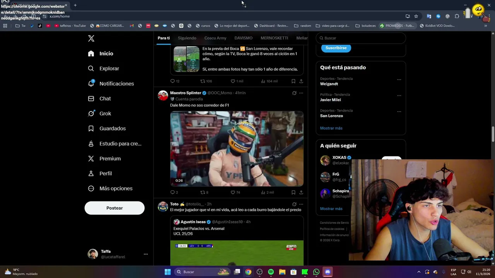Image resolution: width=495 pixels, height=278 pixels.
Task: Open Agustín Iseas quoted post
Action: tap(237, 241)
